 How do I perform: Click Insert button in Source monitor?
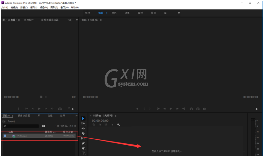point(60,109)
